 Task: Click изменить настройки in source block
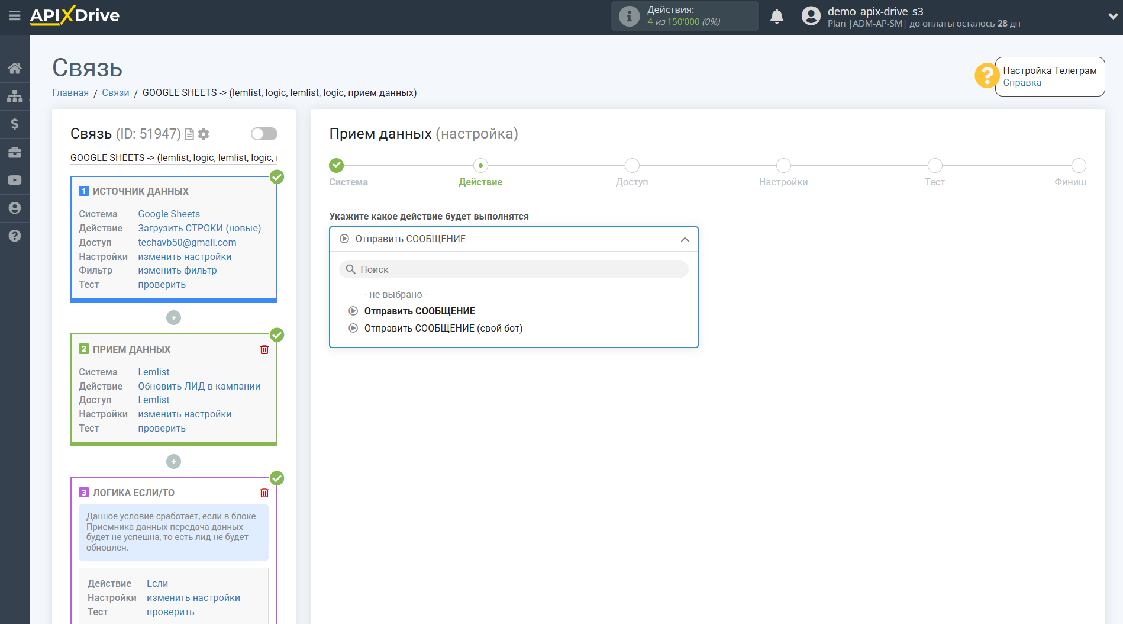[185, 256]
